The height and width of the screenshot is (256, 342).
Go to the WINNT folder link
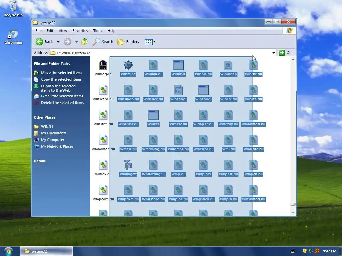(47, 126)
